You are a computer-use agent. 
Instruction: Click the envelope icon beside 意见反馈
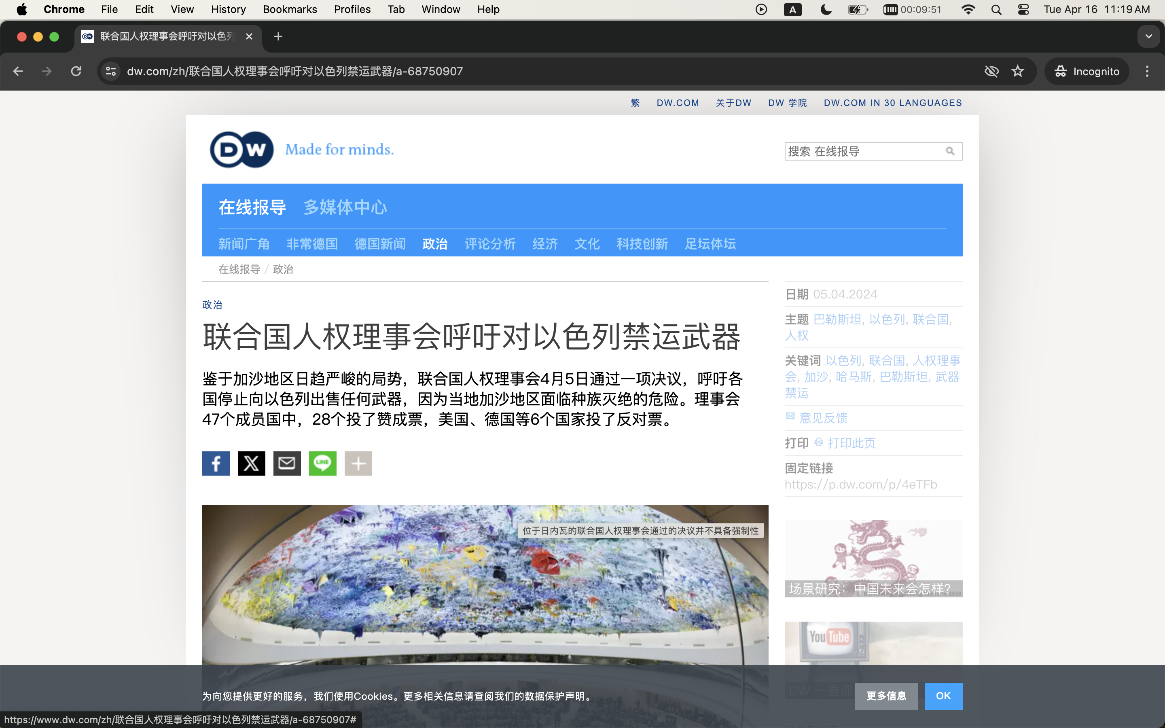point(790,416)
